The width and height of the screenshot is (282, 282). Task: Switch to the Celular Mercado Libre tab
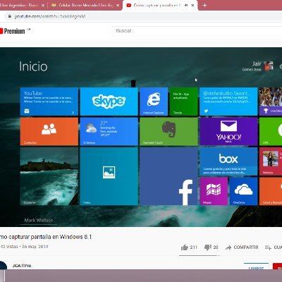[85, 5]
